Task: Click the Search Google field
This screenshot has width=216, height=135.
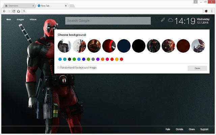Action: (x=108, y=21)
